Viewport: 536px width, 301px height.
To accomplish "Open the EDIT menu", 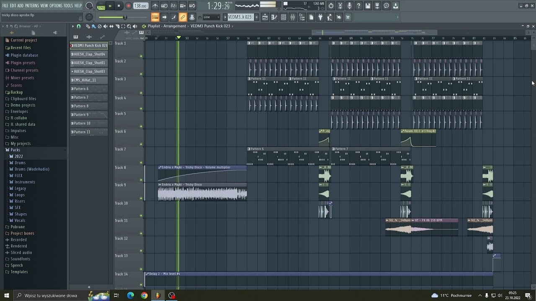I will [13, 5].
